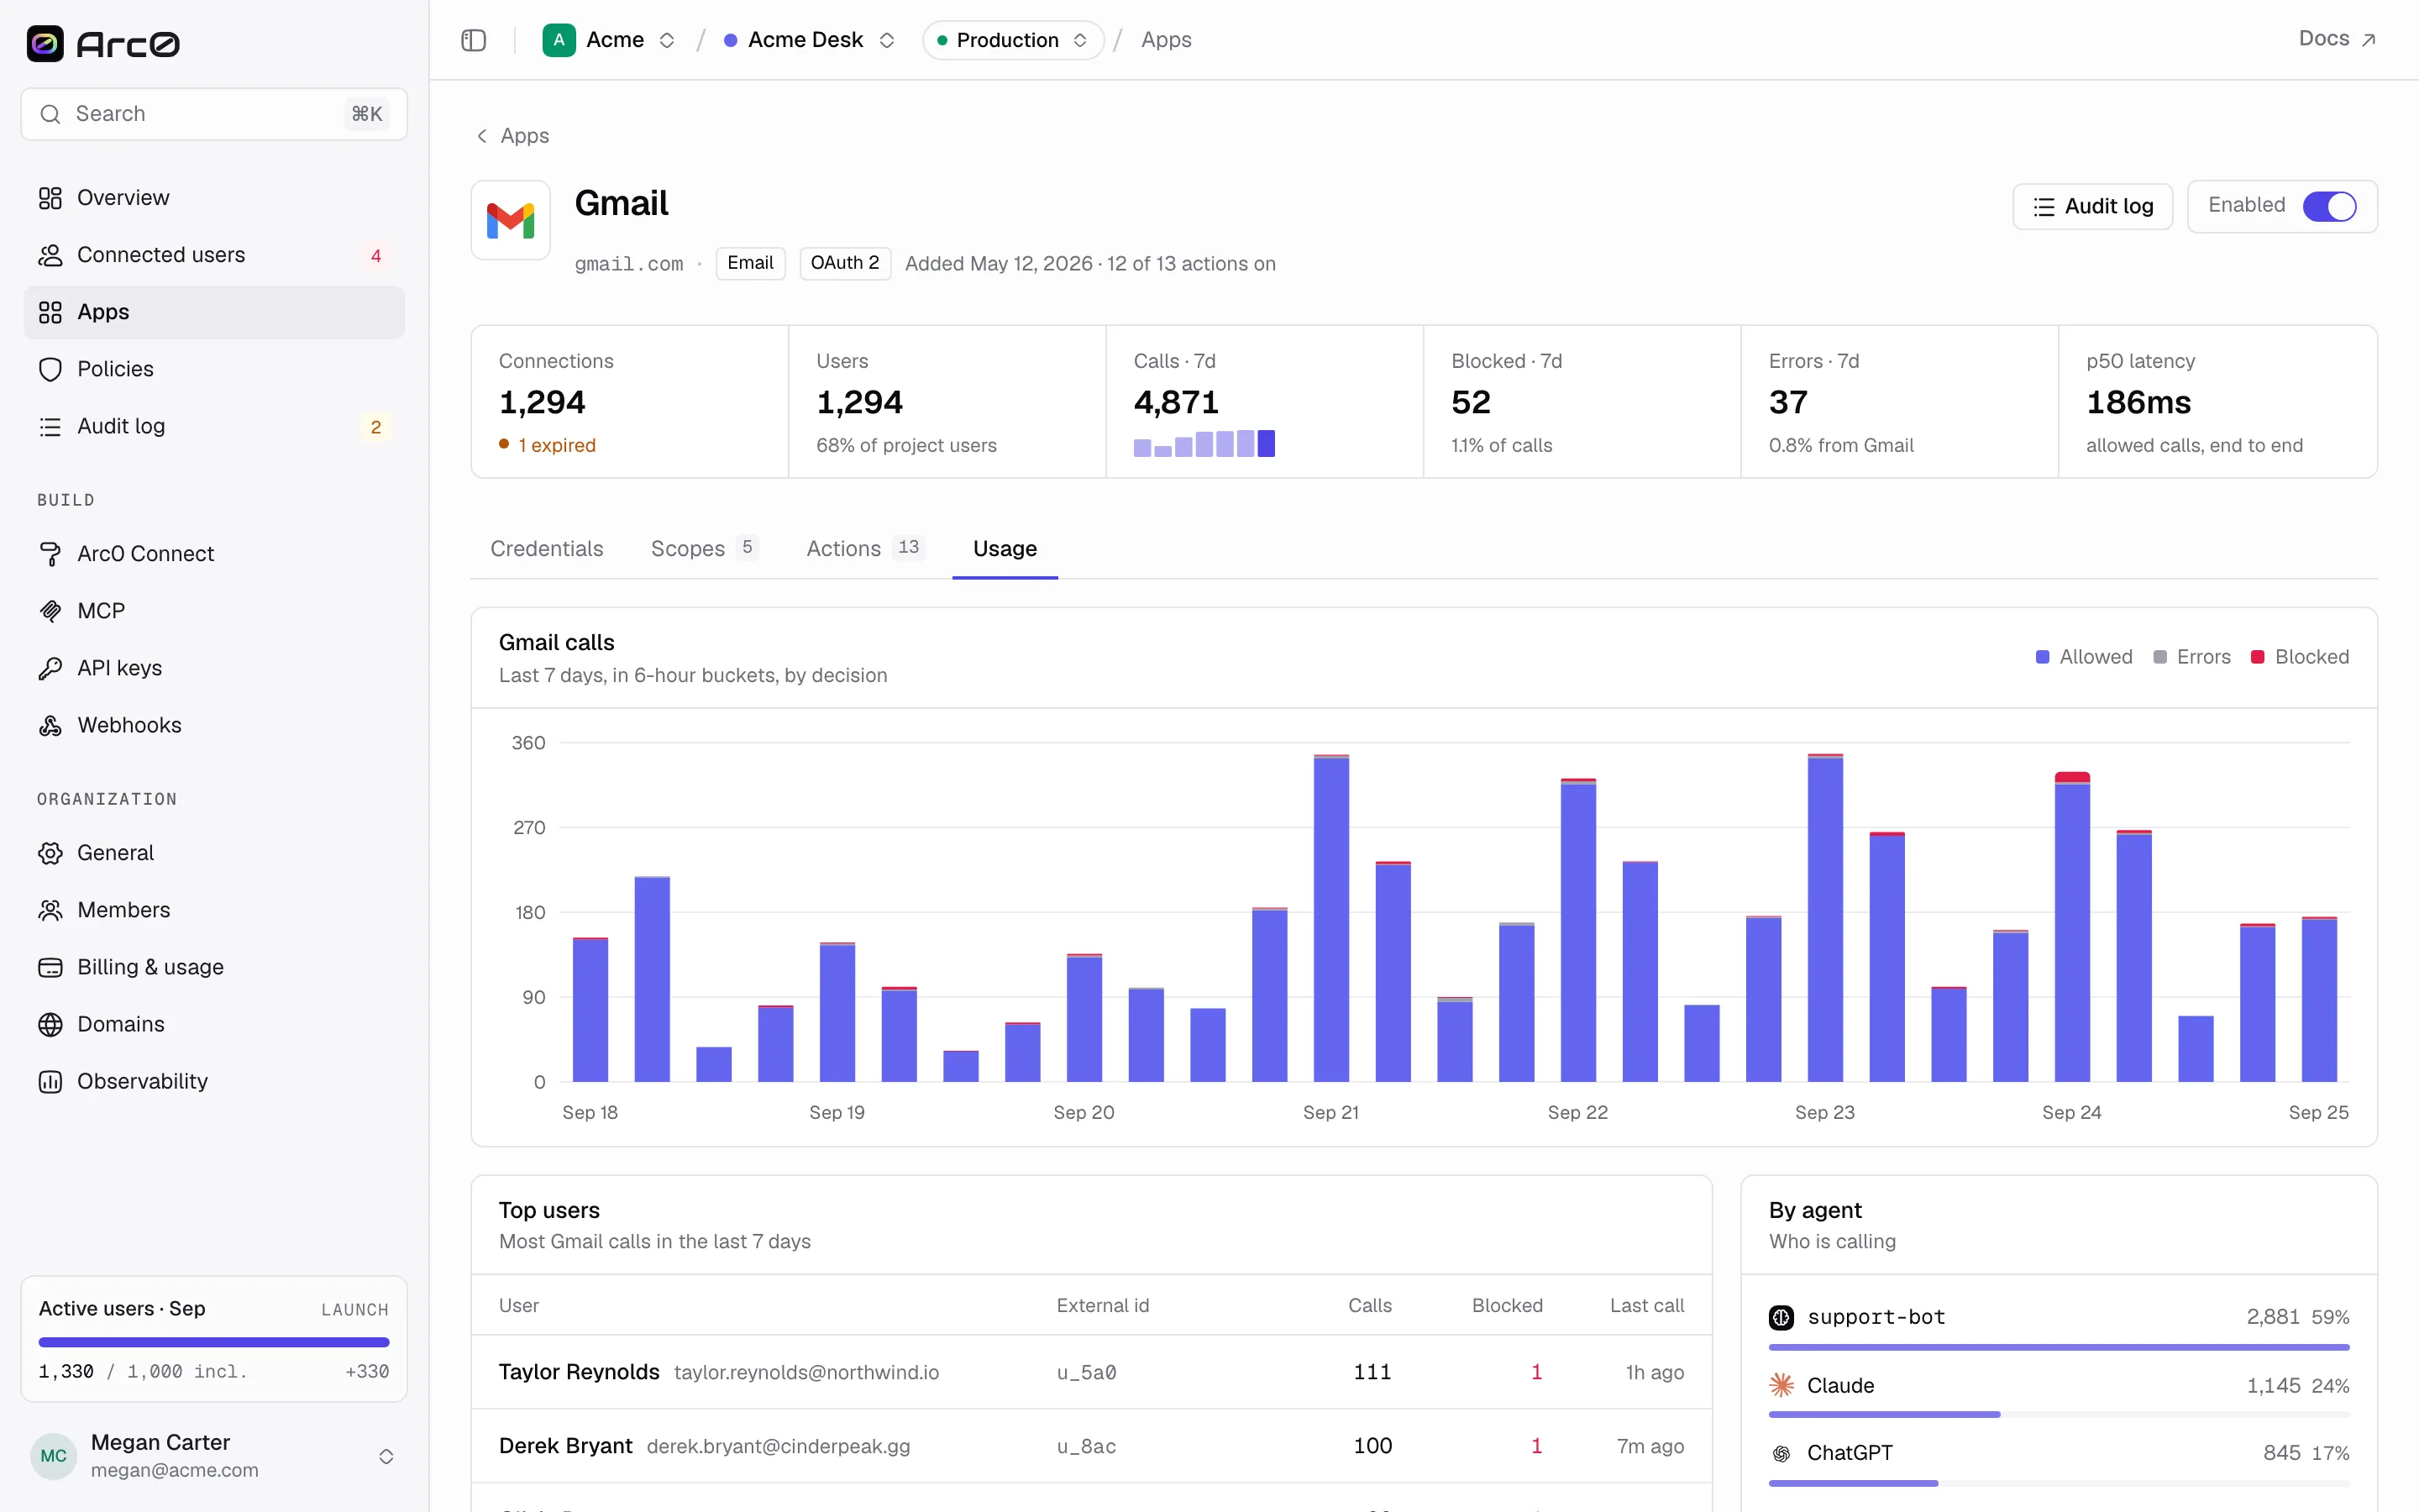This screenshot has height=1512, width=2419.
Task: Click the green Acme organization avatar
Action: (559, 40)
